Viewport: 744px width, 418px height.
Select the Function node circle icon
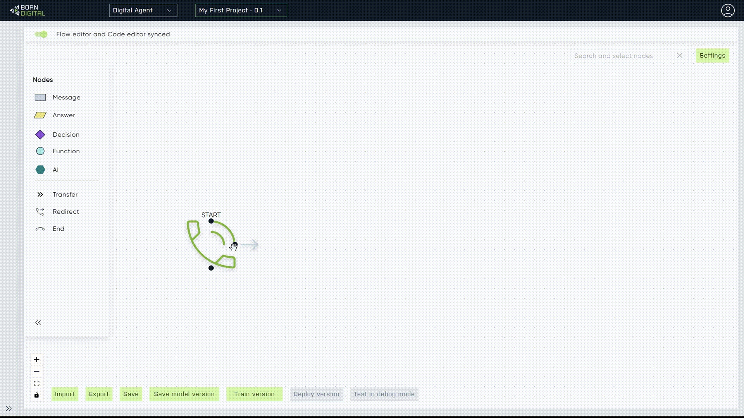tap(40, 151)
